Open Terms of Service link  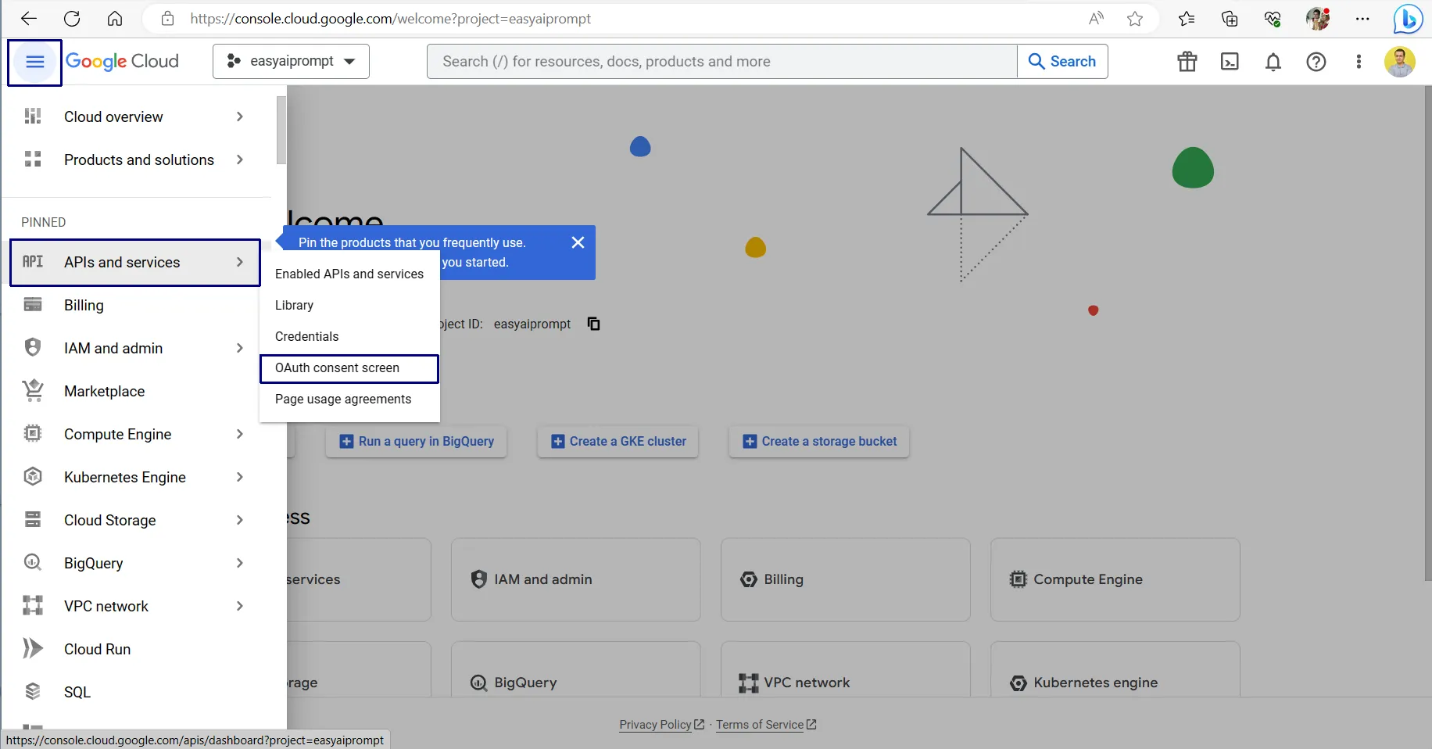click(x=766, y=725)
